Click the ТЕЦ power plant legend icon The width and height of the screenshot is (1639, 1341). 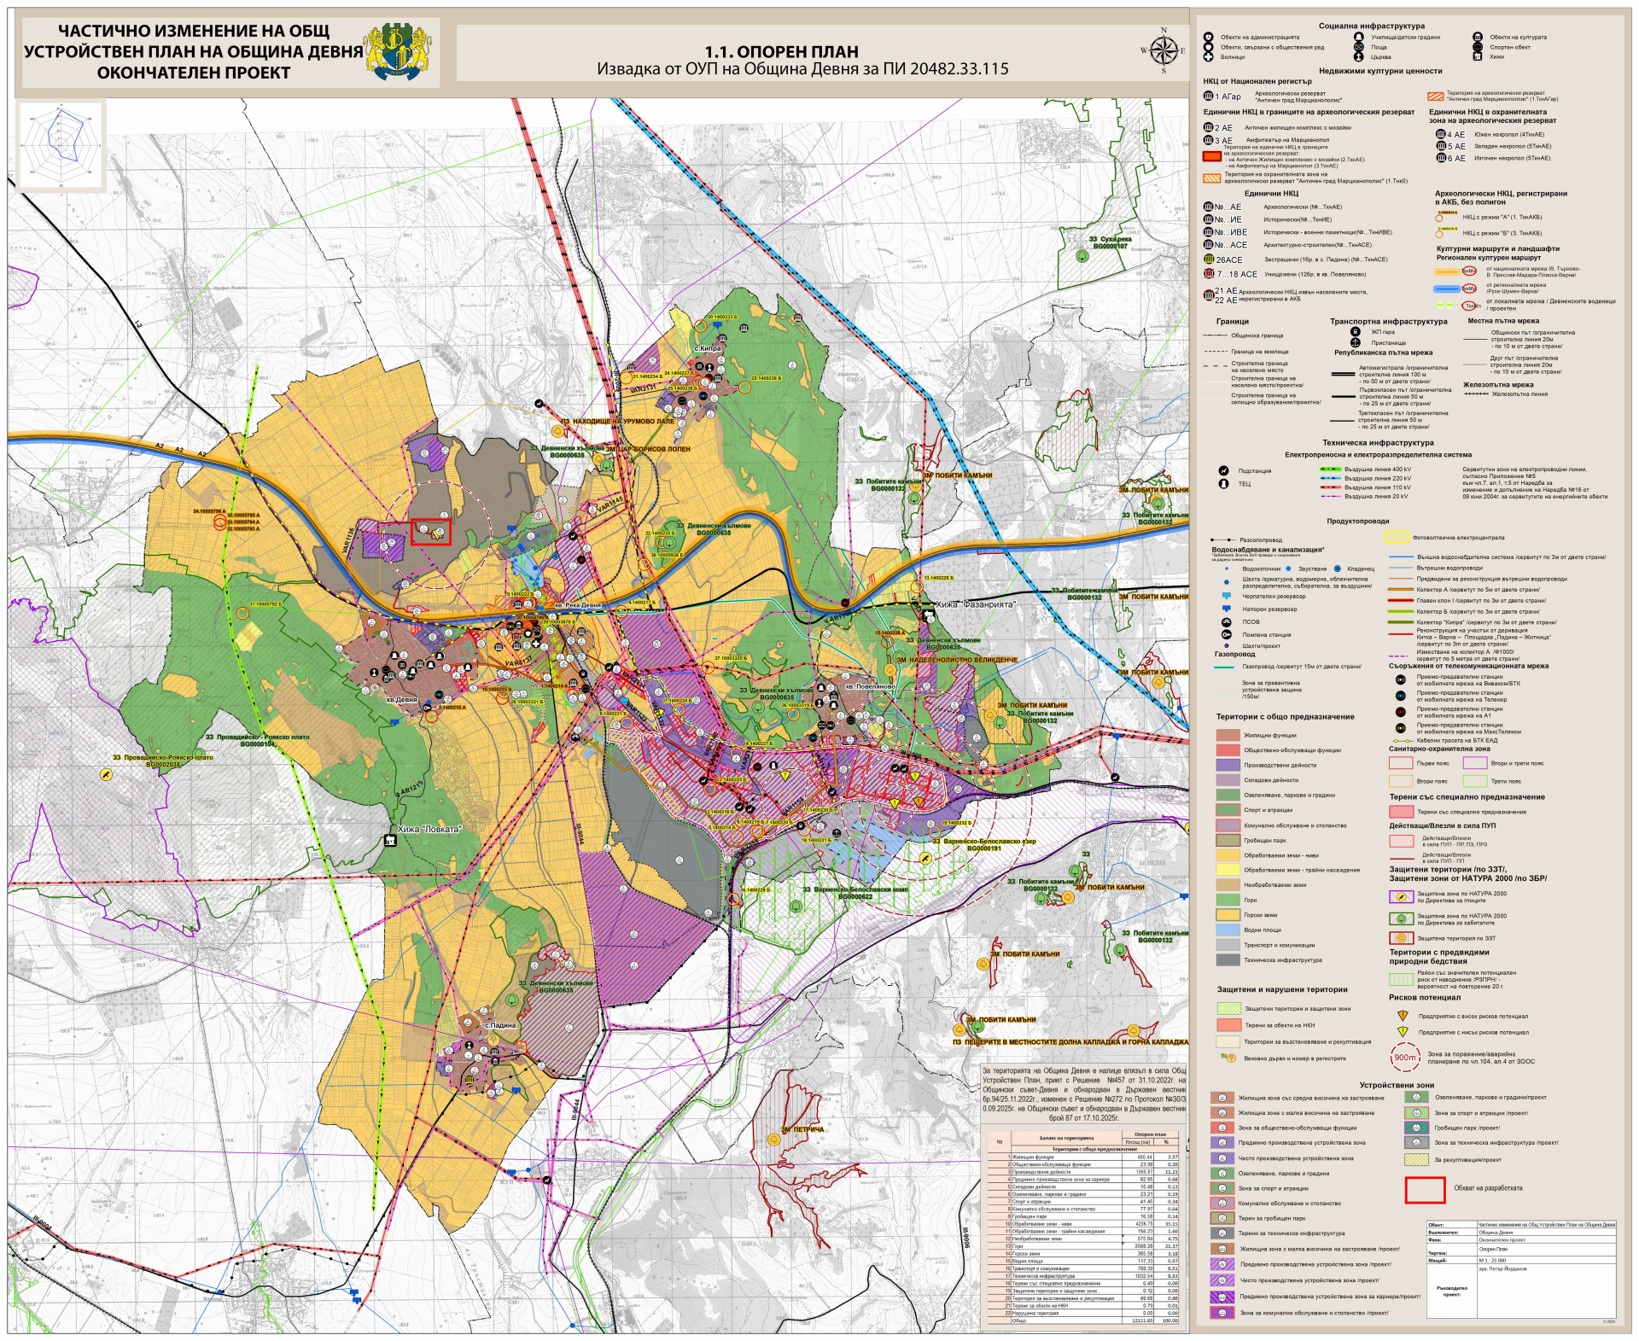pyautogui.click(x=1222, y=484)
